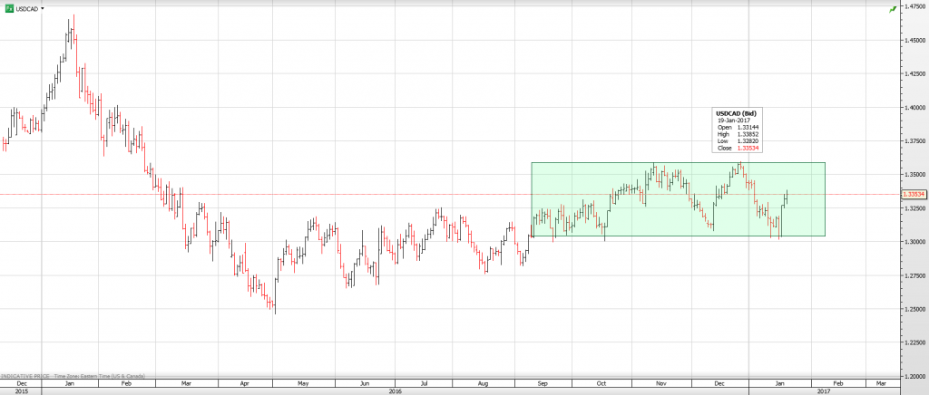Click the green streaming-status icon at top right
This screenshot has height=395, width=929.
click(x=892, y=8)
